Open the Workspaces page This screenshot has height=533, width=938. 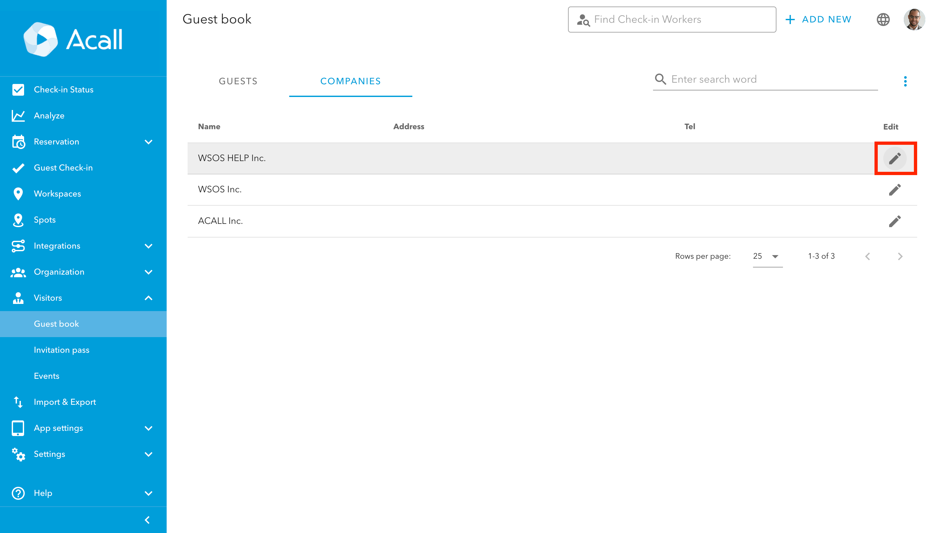83,194
